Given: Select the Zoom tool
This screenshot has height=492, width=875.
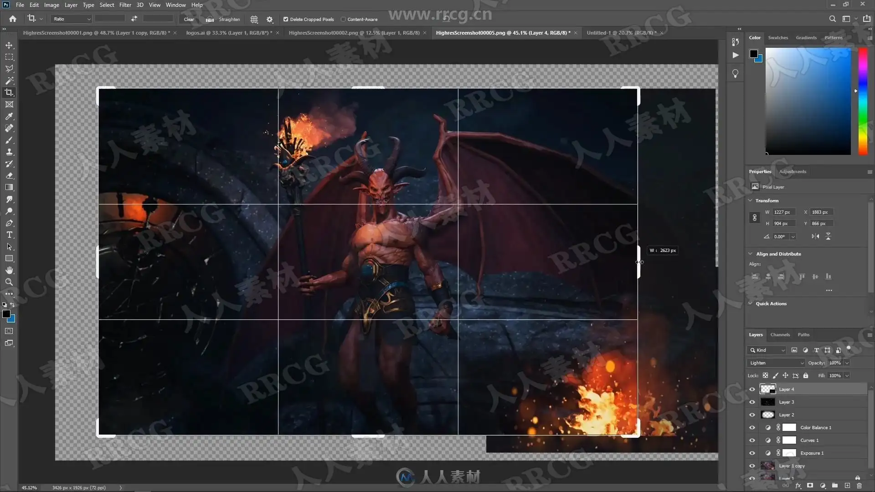Looking at the screenshot, I should (9, 282).
